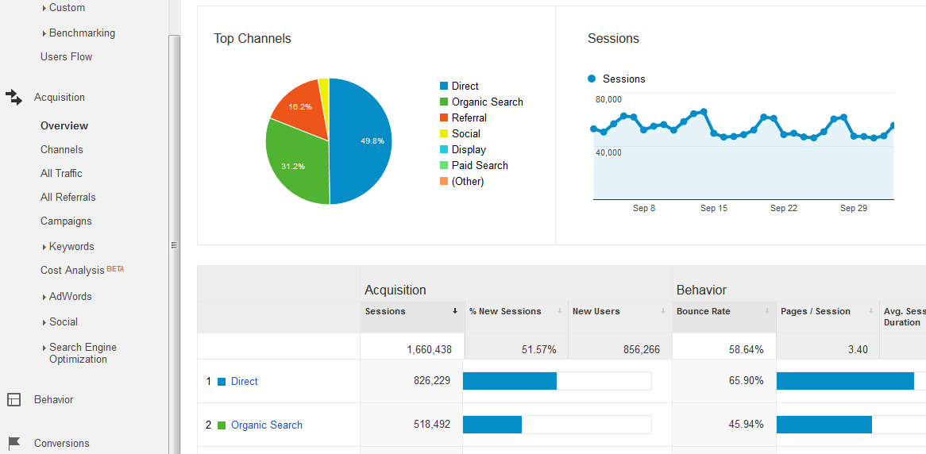The image size is (926, 454).
Task: Click the sidebar collapse grip handle
Action: (x=174, y=245)
